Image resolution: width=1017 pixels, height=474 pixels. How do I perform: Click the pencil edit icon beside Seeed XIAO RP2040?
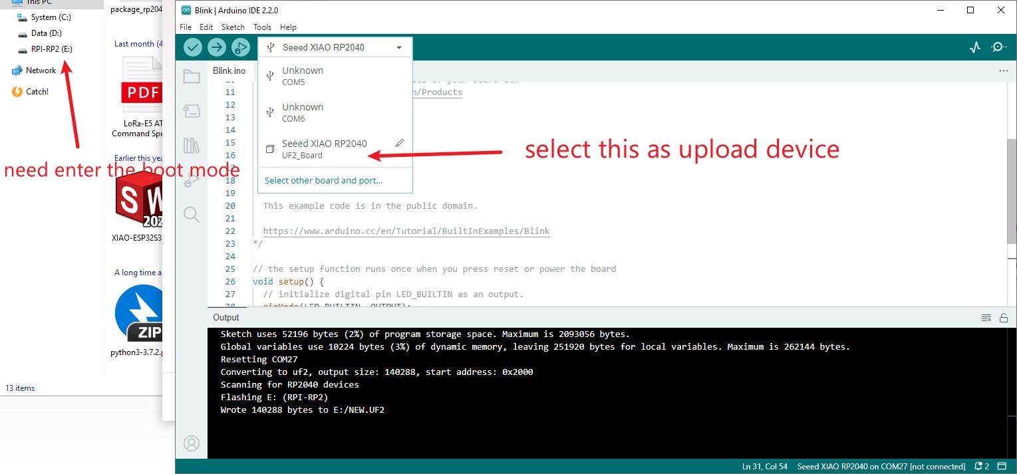(400, 143)
